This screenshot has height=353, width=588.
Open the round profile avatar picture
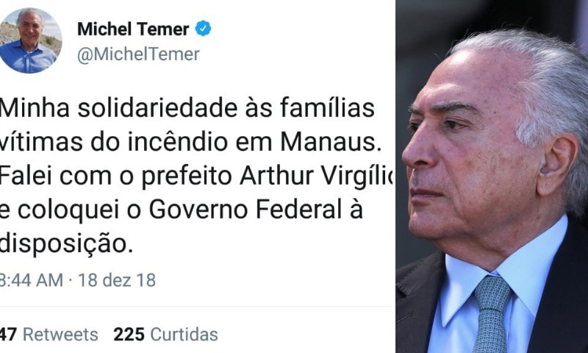(x=30, y=40)
